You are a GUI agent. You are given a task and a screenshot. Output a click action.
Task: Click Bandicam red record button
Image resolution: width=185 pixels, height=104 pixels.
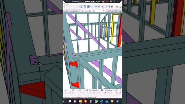point(107,1)
